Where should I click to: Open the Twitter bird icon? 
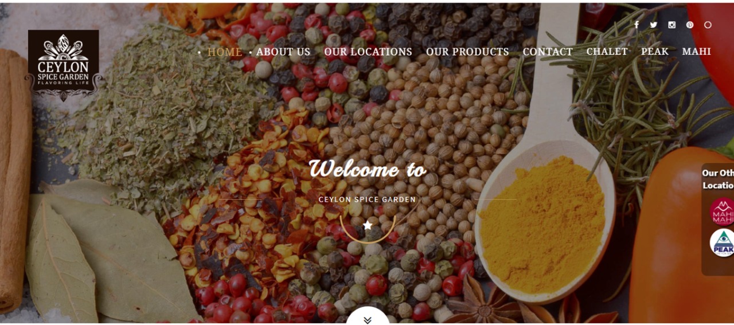(x=654, y=25)
